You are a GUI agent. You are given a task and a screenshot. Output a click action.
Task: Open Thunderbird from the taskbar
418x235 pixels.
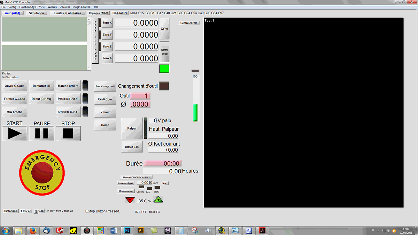46,230
